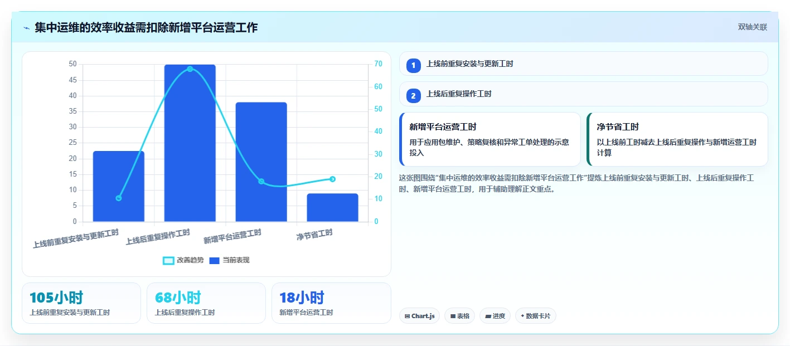Click the trend point above 净节省工时 bar
The width and height of the screenshot is (790, 346).
click(332, 179)
